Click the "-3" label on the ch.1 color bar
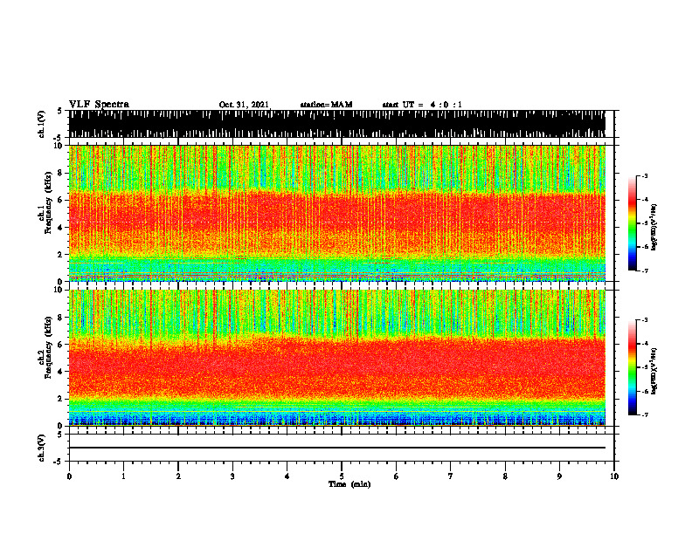692x534 pixels. click(x=645, y=176)
